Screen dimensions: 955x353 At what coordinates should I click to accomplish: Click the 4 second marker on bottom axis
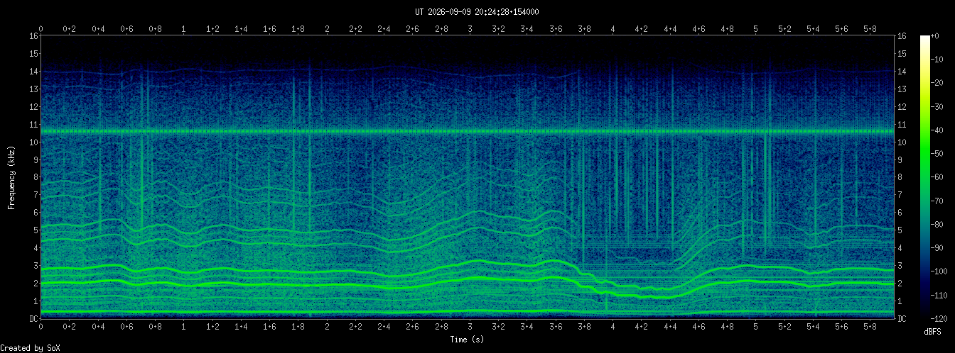click(613, 328)
